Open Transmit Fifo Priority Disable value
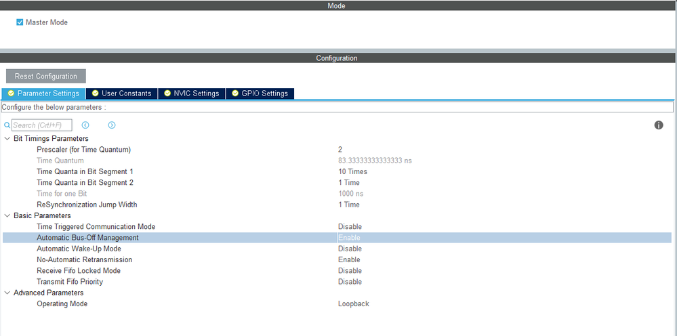 point(350,282)
